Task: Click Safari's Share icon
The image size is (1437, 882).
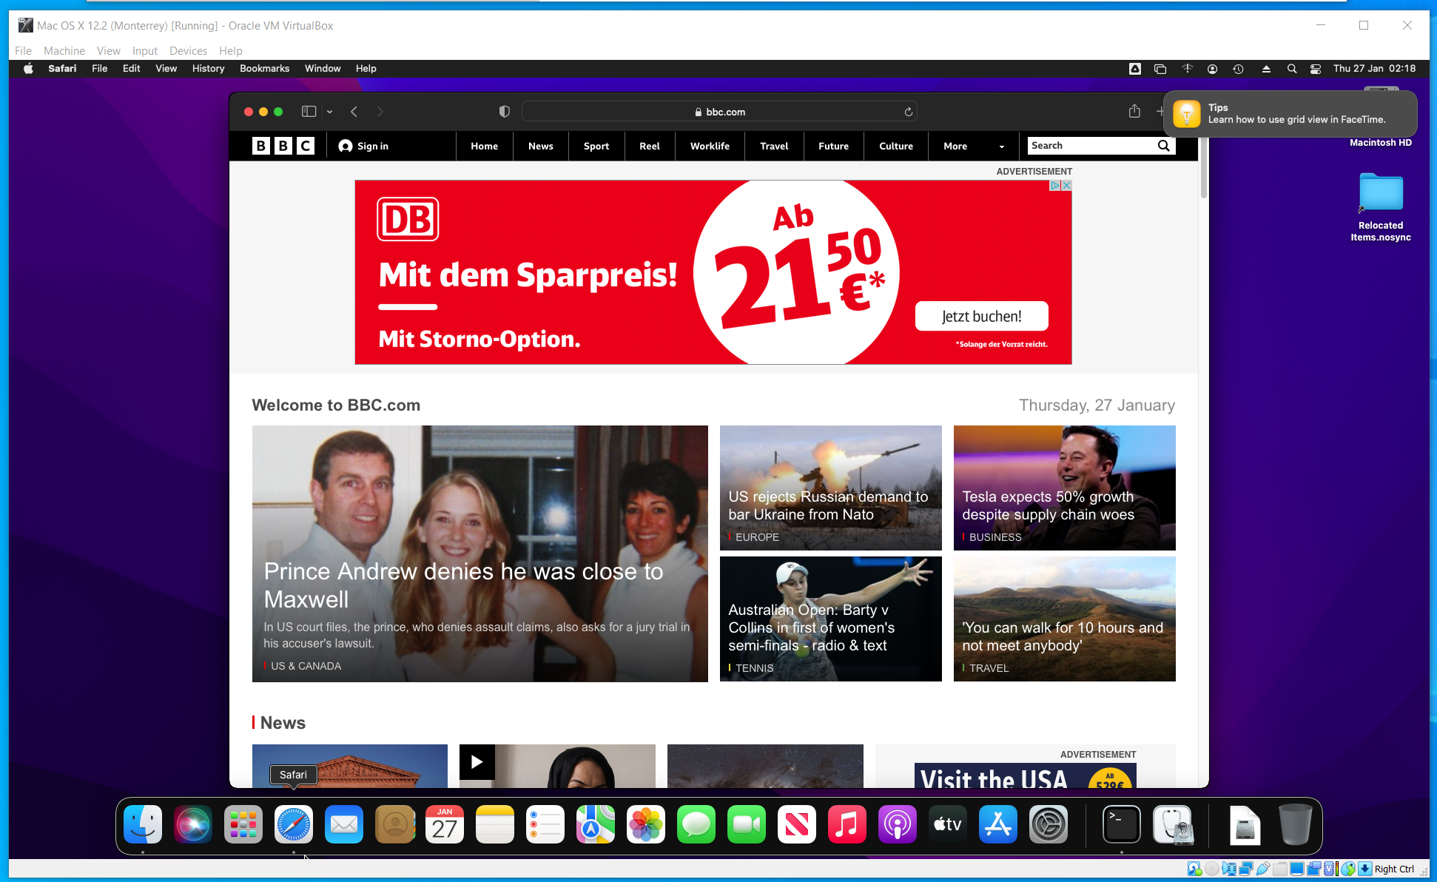Action: coord(1134,112)
